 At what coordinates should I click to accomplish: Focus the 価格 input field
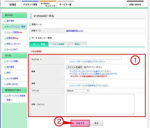tap(80, 82)
